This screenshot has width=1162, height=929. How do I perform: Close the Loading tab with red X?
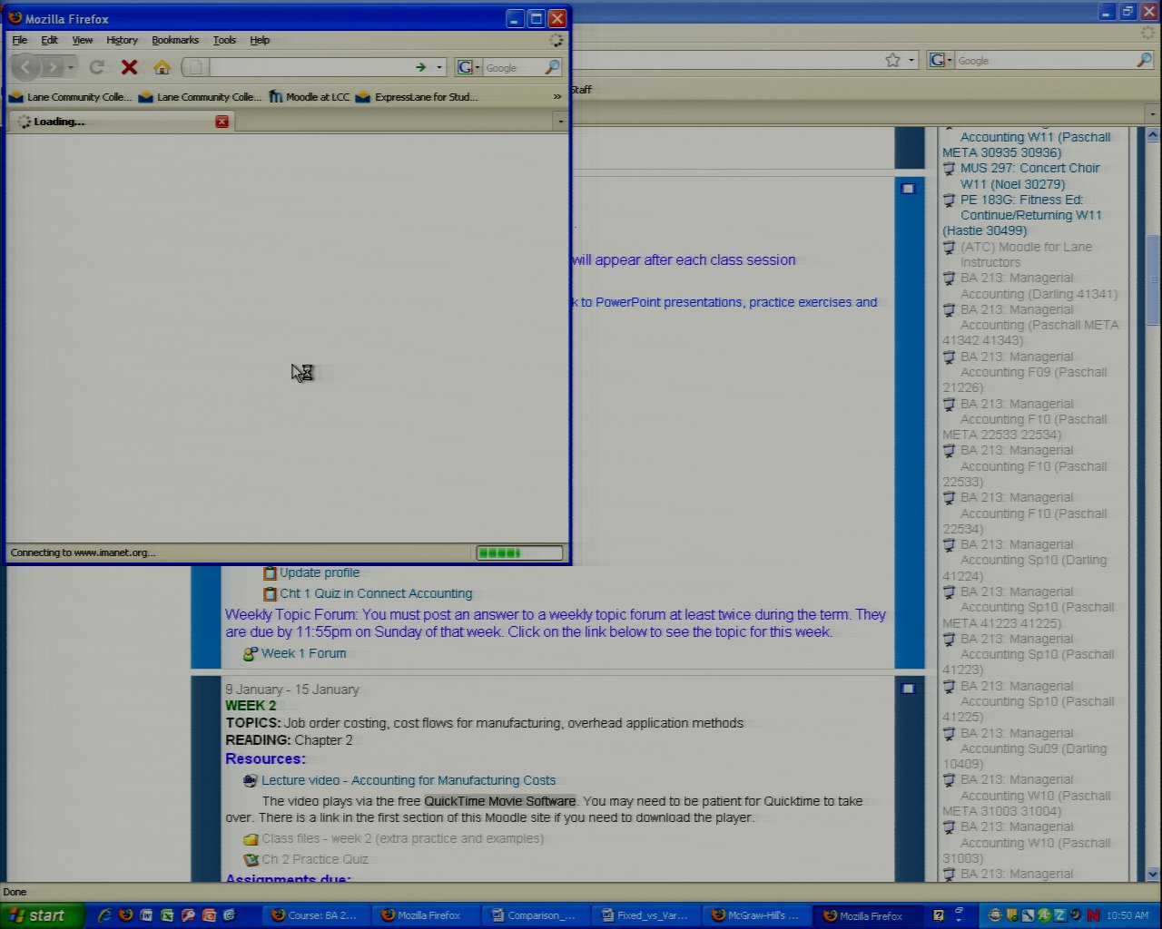(x=222, y=122)
